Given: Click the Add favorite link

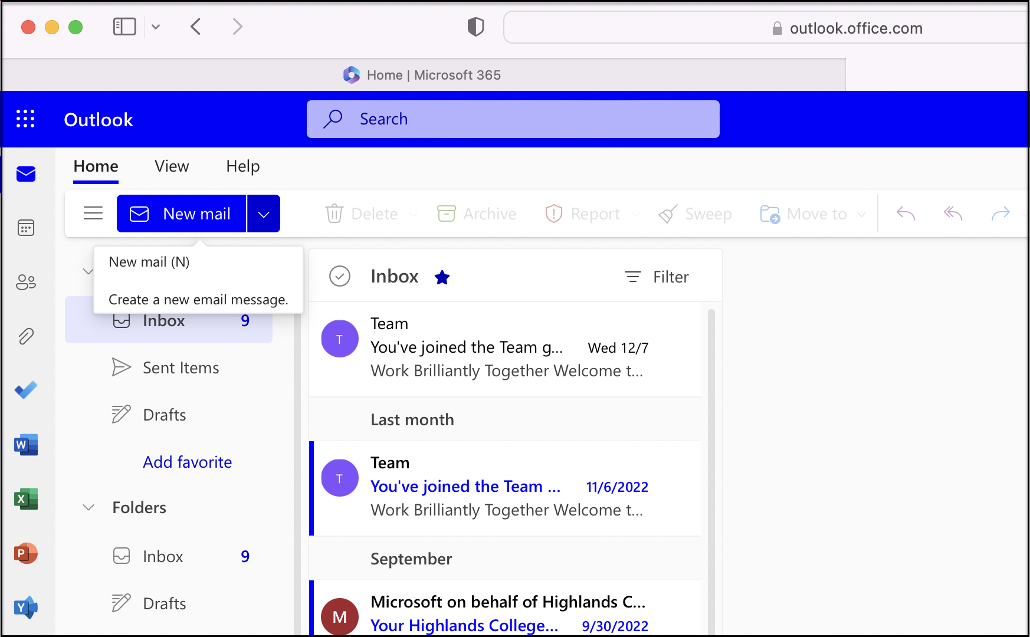Looking at the screenshot, I should coord(187,462).
